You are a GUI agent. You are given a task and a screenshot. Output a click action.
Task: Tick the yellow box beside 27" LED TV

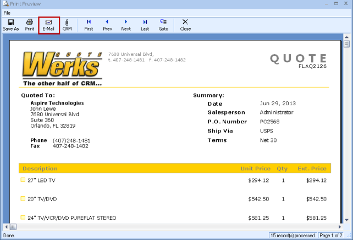[23, 180]
